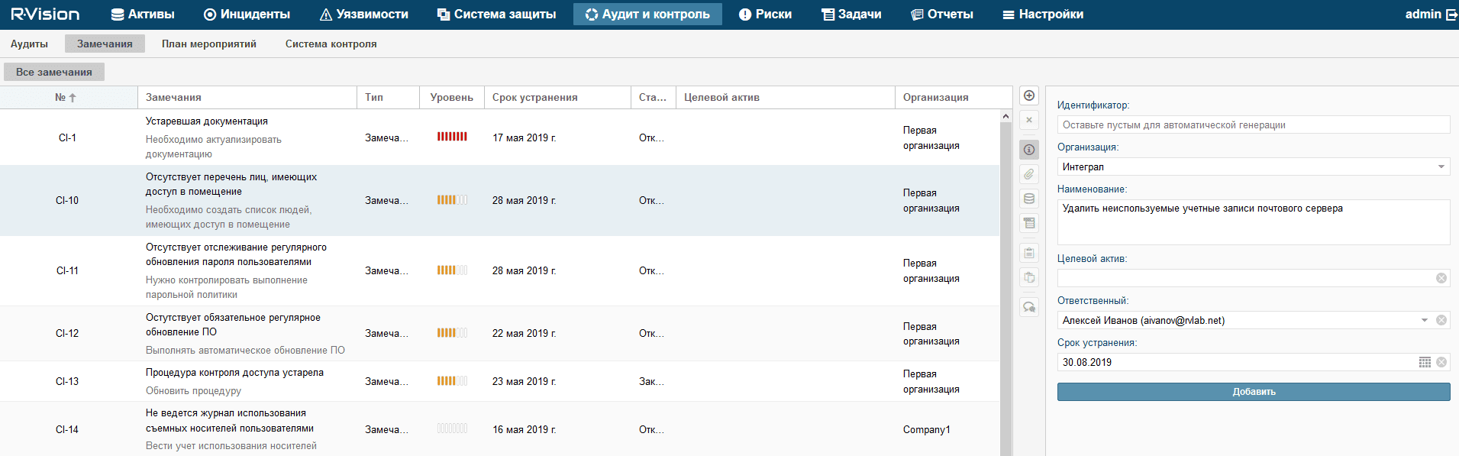The height and width of the screenshot is (456, 1459).
Task: Clear the Целевой актив field
Action: pos(1441,278)
